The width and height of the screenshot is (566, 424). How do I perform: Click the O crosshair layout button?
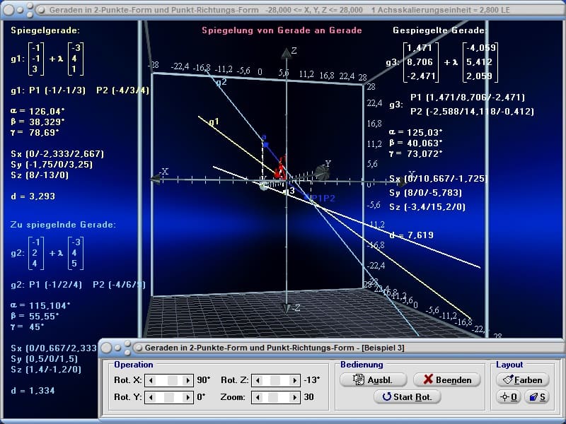coord(509,396)
